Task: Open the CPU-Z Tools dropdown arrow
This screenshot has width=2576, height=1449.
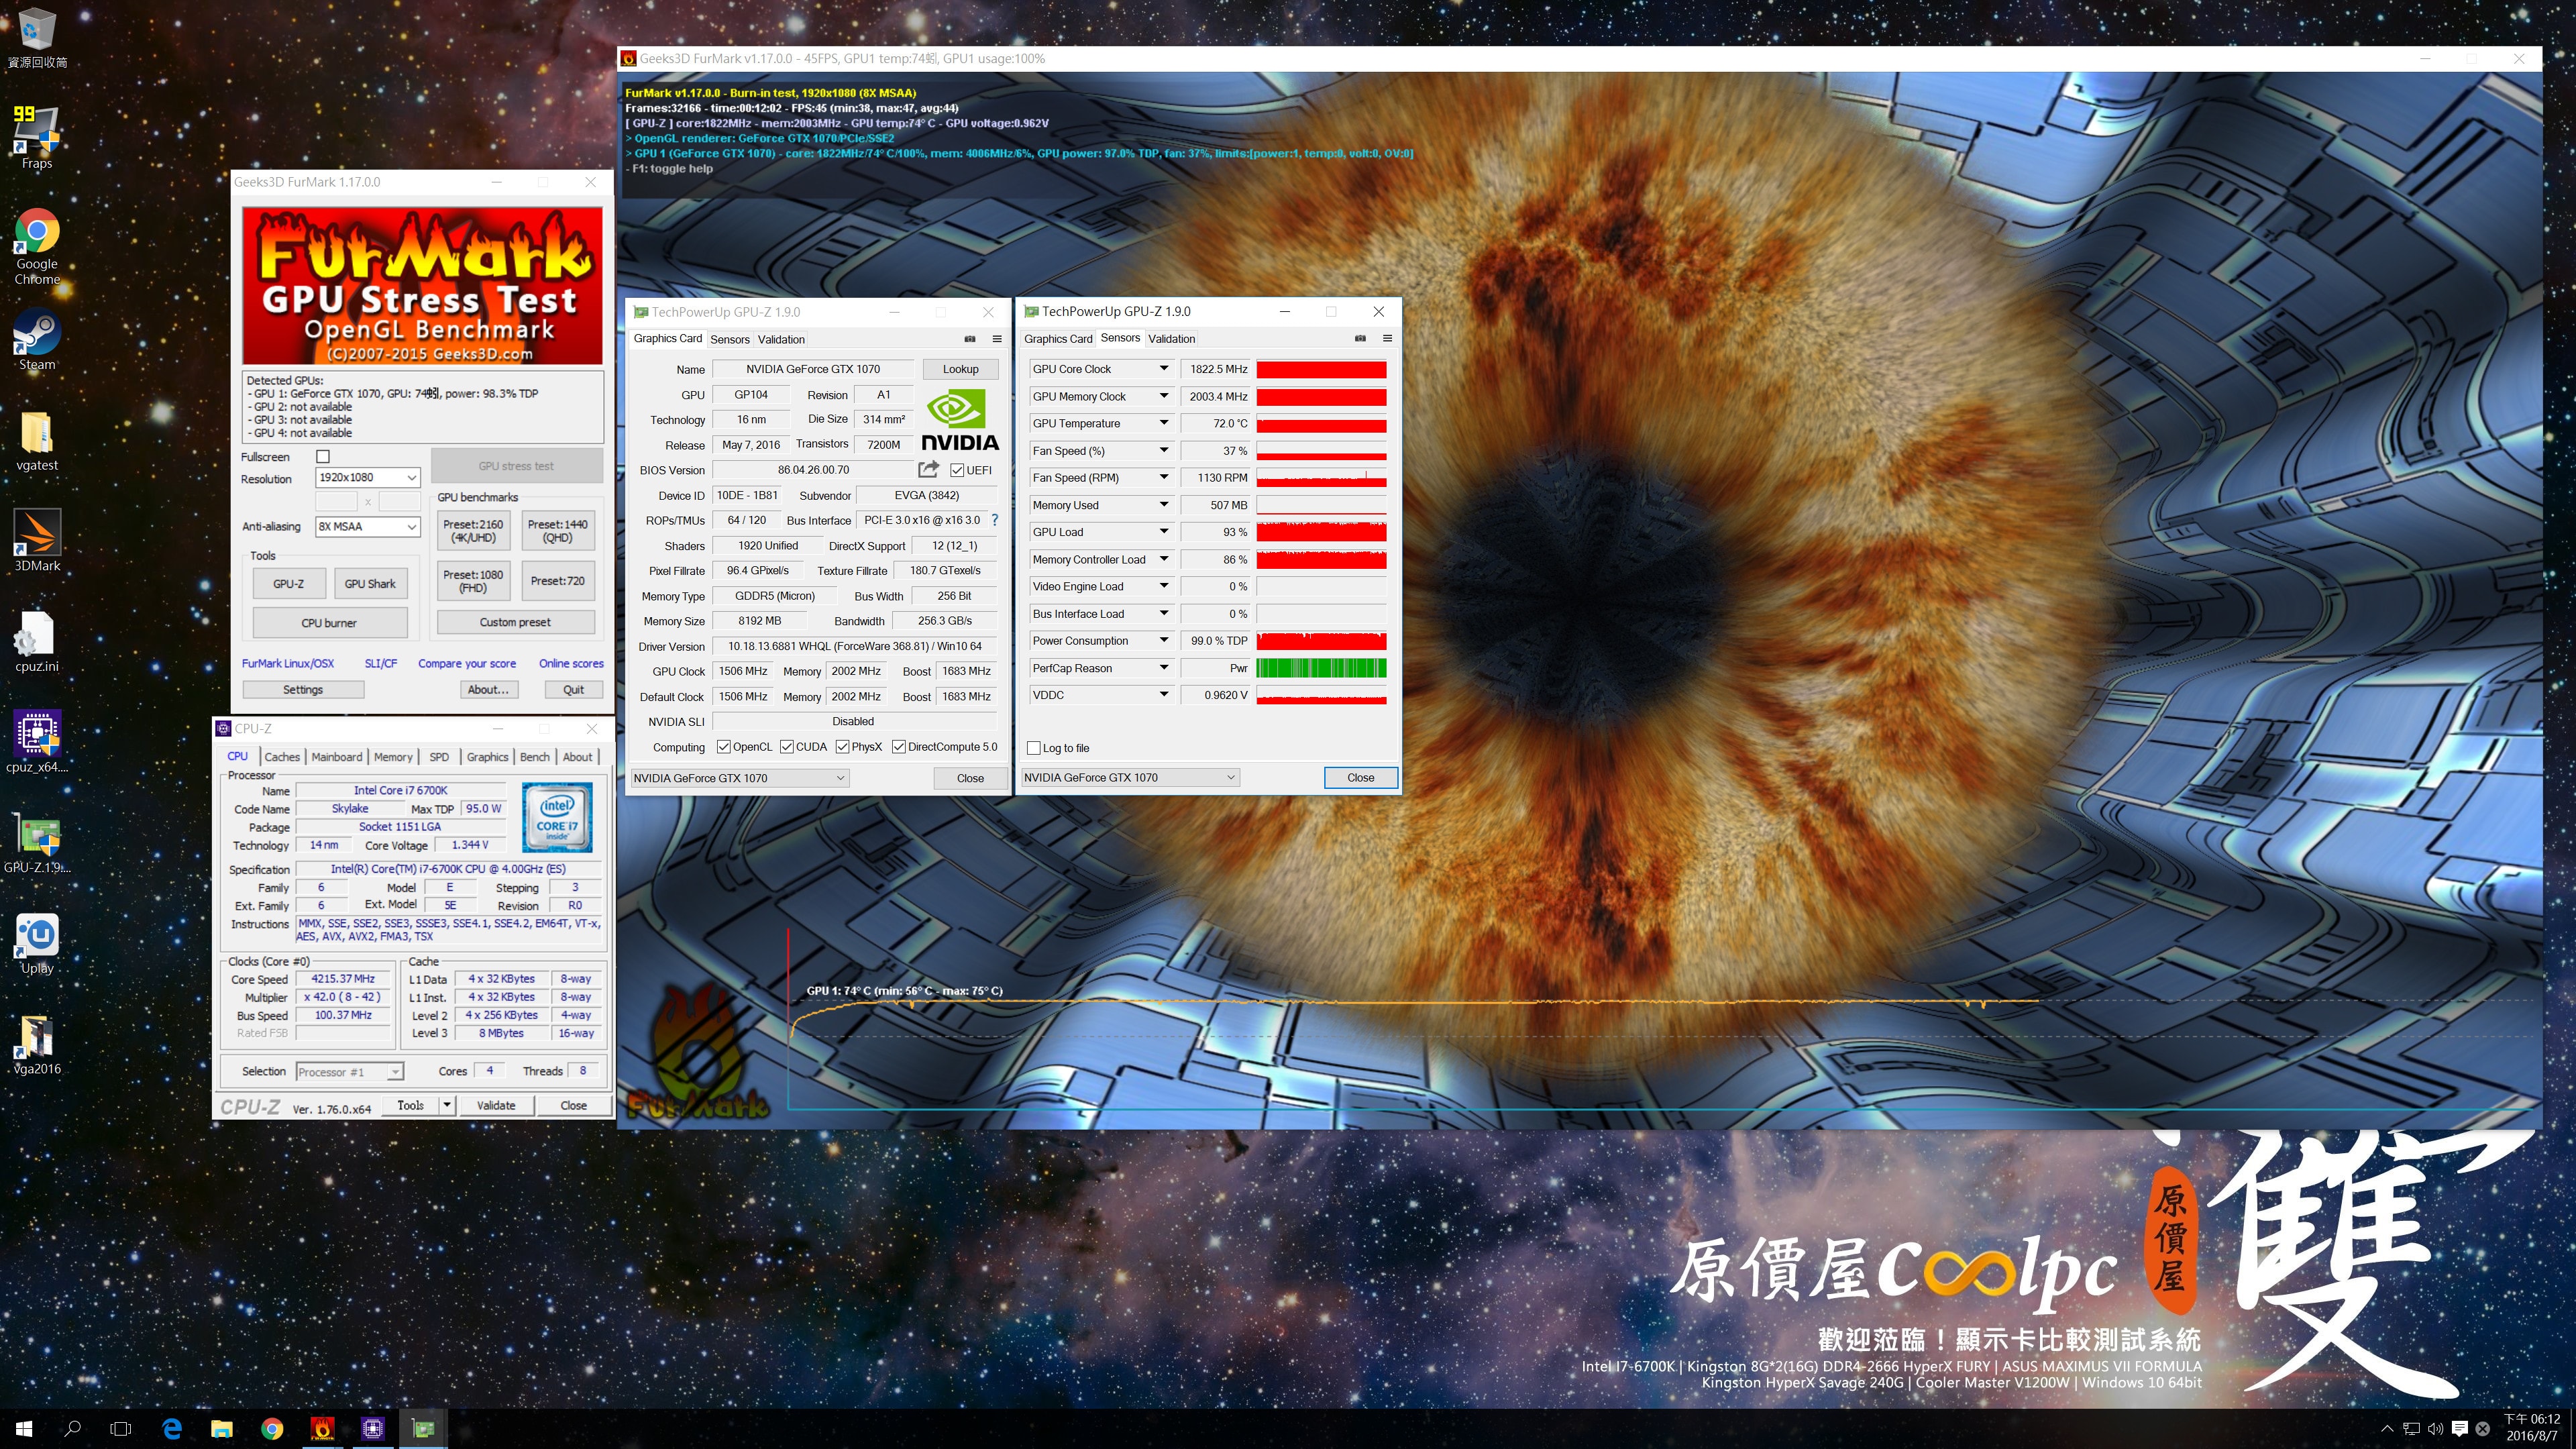Action: (x=447, y=1105)
